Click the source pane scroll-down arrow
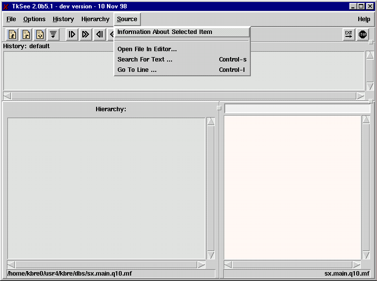Screen dimensions: 377x281 coord(366,255)
